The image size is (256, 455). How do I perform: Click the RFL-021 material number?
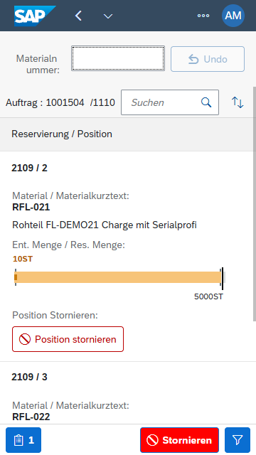click(x=31, y=207)
